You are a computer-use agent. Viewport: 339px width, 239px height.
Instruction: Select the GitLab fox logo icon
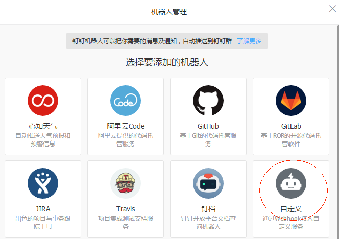[x=291, y=101]
